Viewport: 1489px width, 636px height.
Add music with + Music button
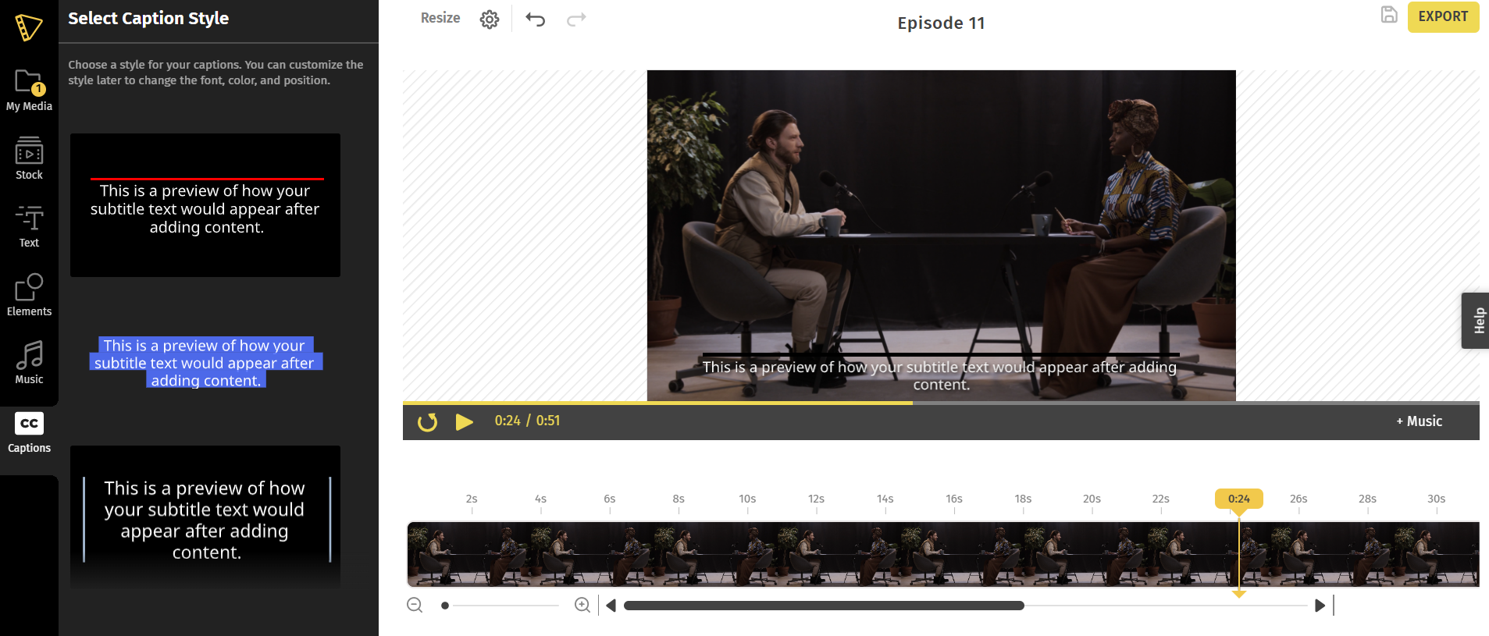[1419, 421]
